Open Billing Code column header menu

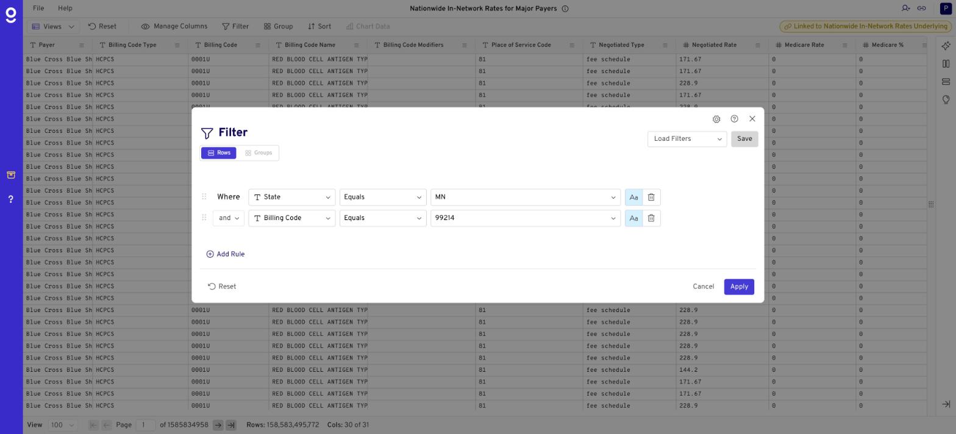[x=258, y=45]
